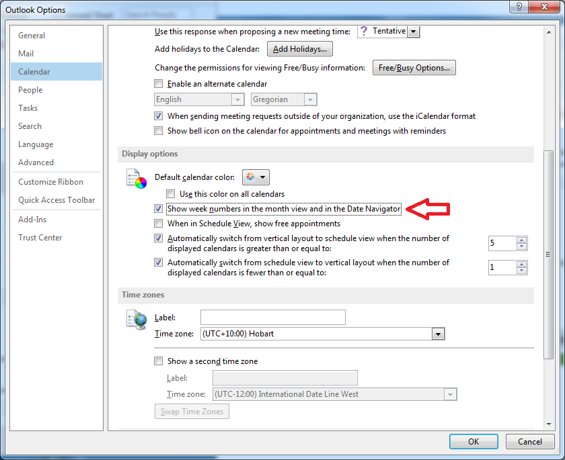This screenshot has width=565, height=460.
Task: Open the Tentative response dropdown
Action: (413, 32)
